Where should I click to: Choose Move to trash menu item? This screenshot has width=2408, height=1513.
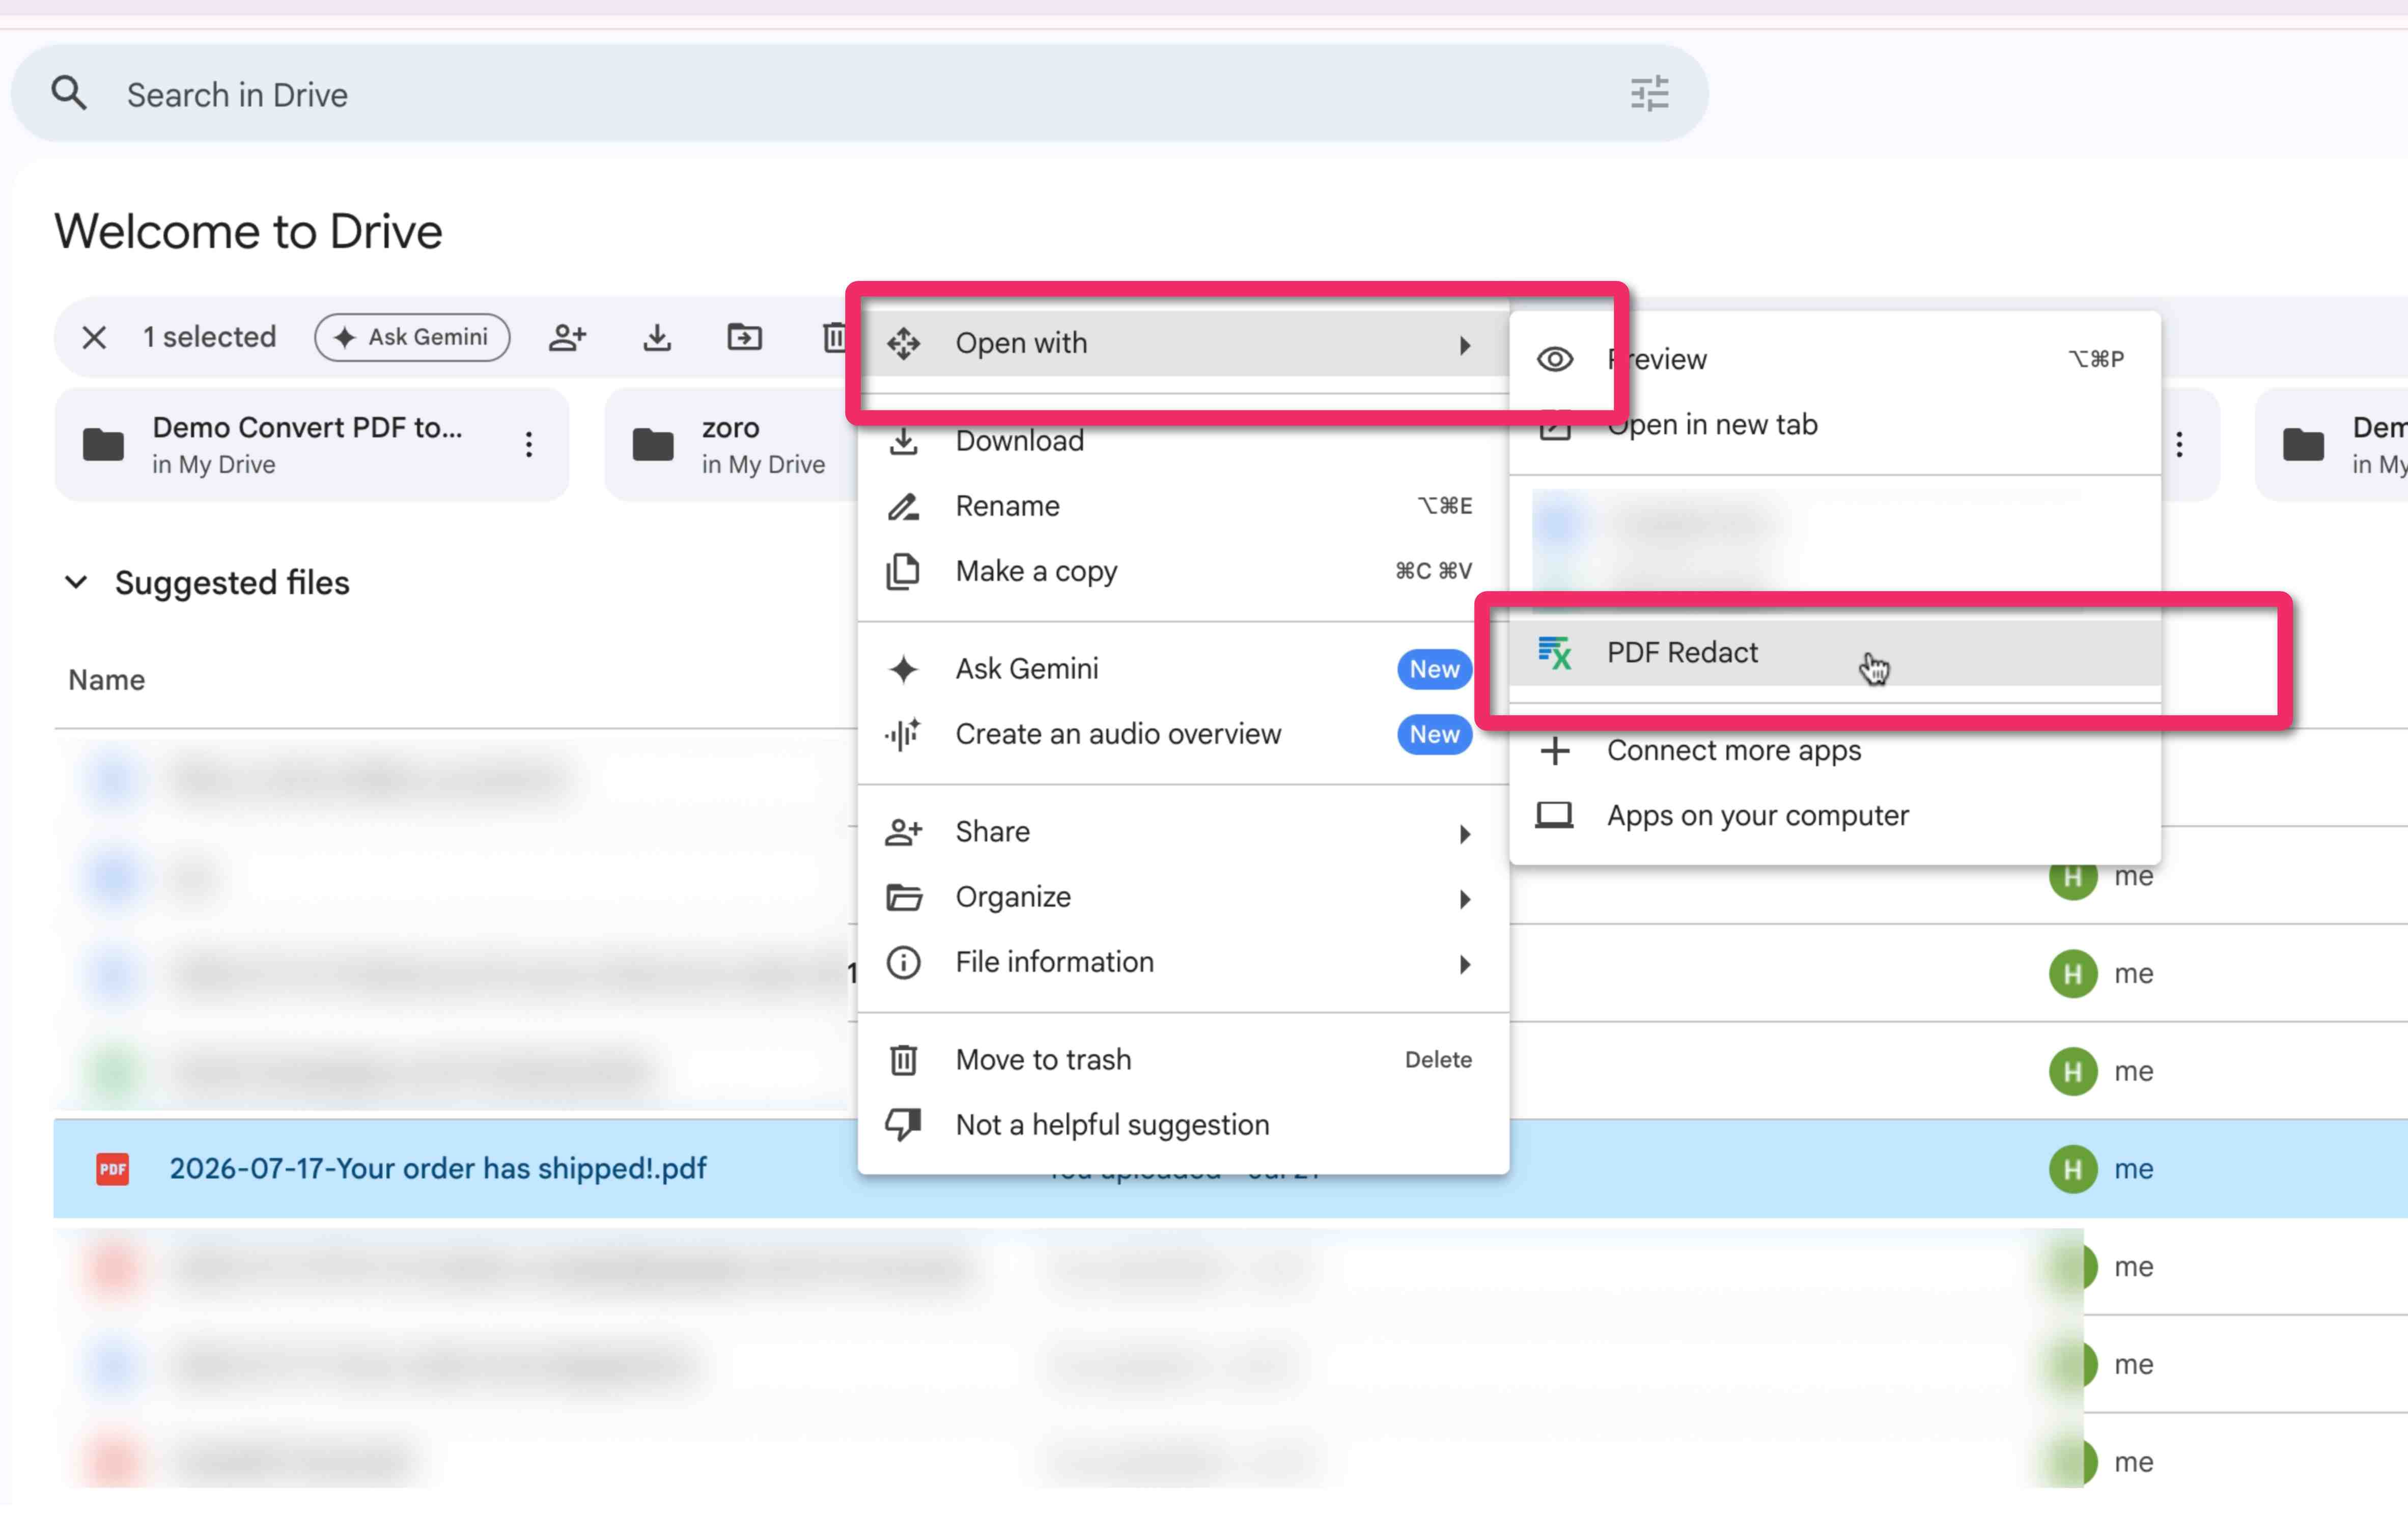1183,1060
